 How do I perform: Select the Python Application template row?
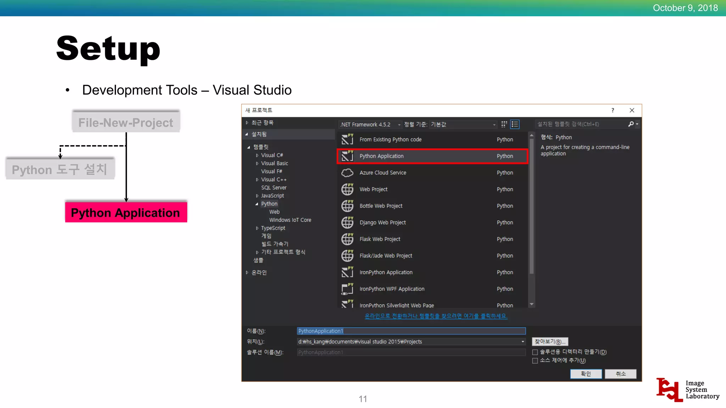[432, 156]
